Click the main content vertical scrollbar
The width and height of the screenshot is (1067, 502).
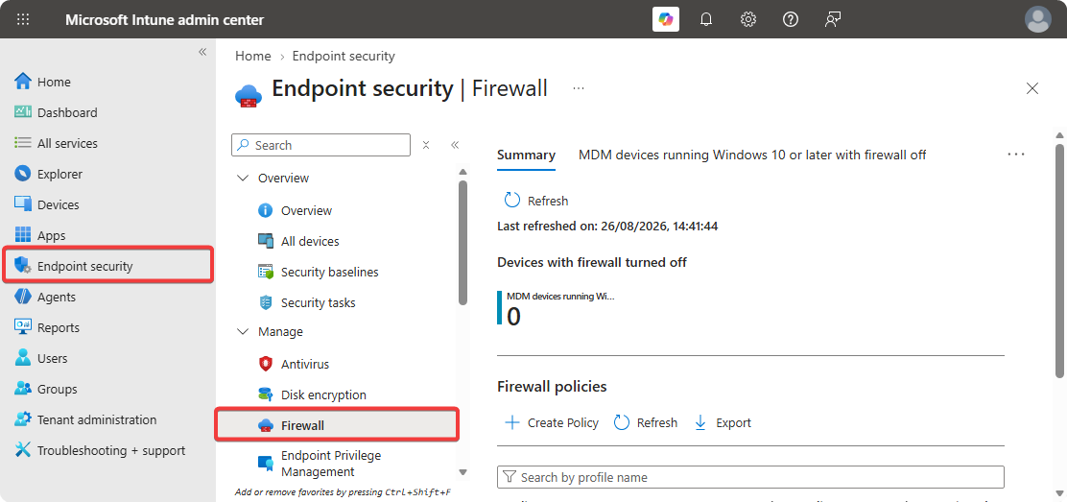tap(1059, 259)
